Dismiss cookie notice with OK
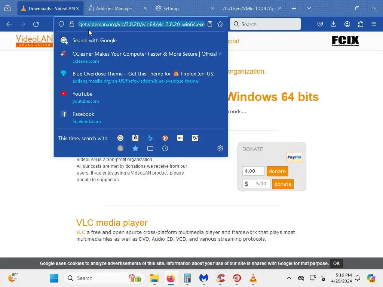383x287 pixels. point(336,263)
